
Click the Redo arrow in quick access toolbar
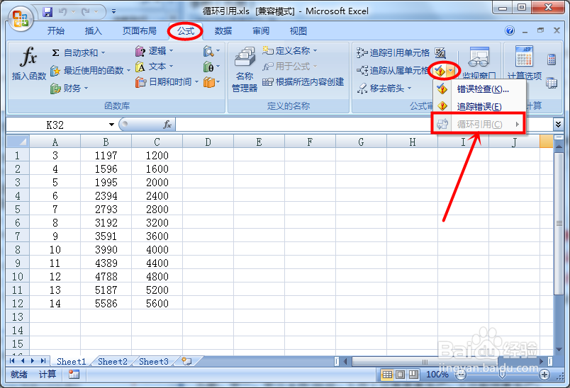pos(86,12)
